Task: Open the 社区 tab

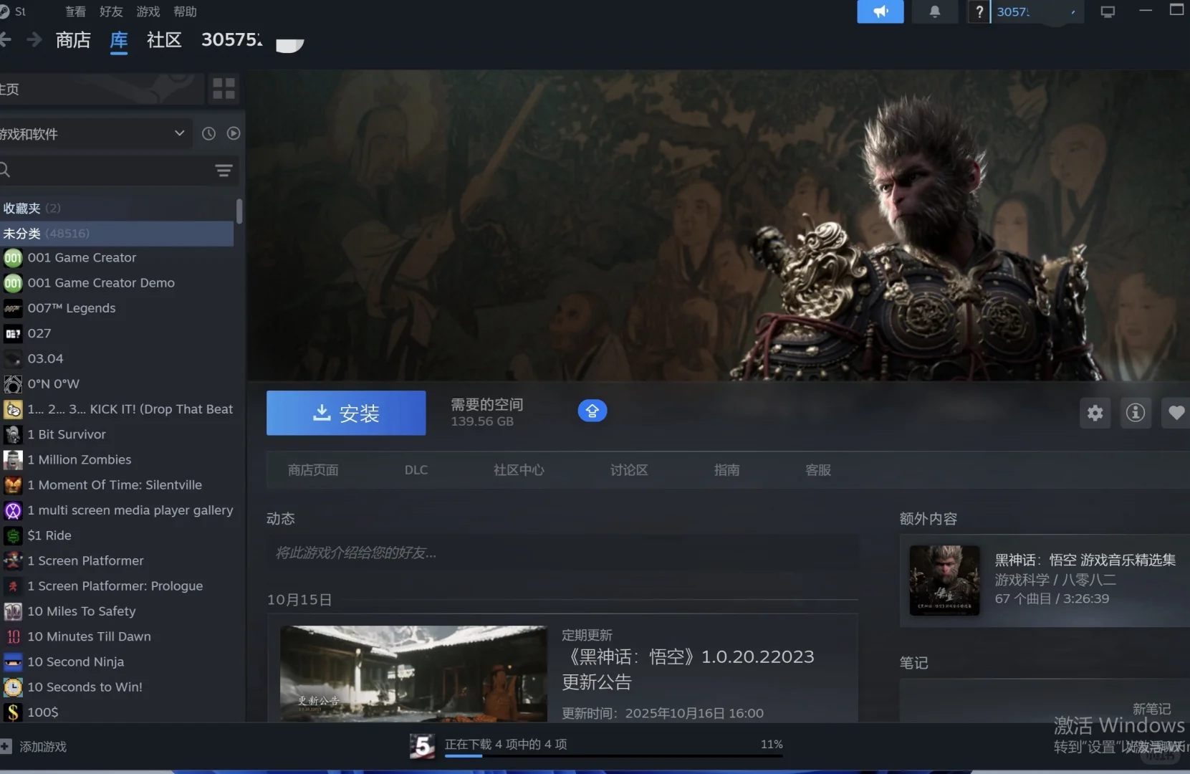Action: [164, 40]
